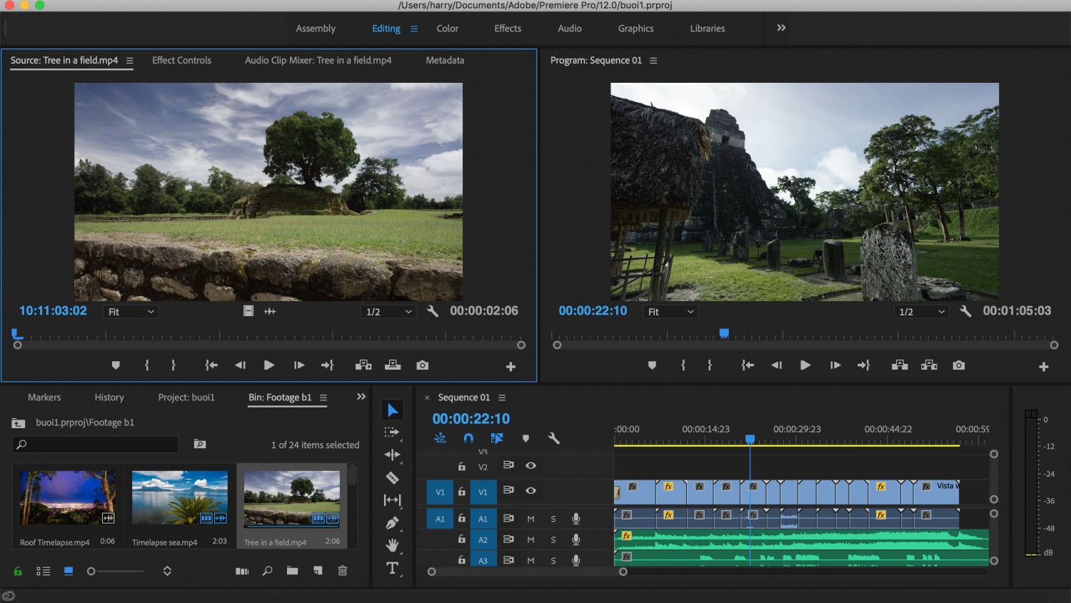This screenshot has height=603, width=1071.
Task: Open Program monitor 1/2 resolution dropdown
Action: point(921,312)
